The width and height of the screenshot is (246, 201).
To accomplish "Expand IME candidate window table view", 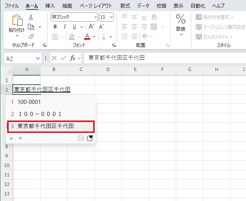I will tap(81, 138).
